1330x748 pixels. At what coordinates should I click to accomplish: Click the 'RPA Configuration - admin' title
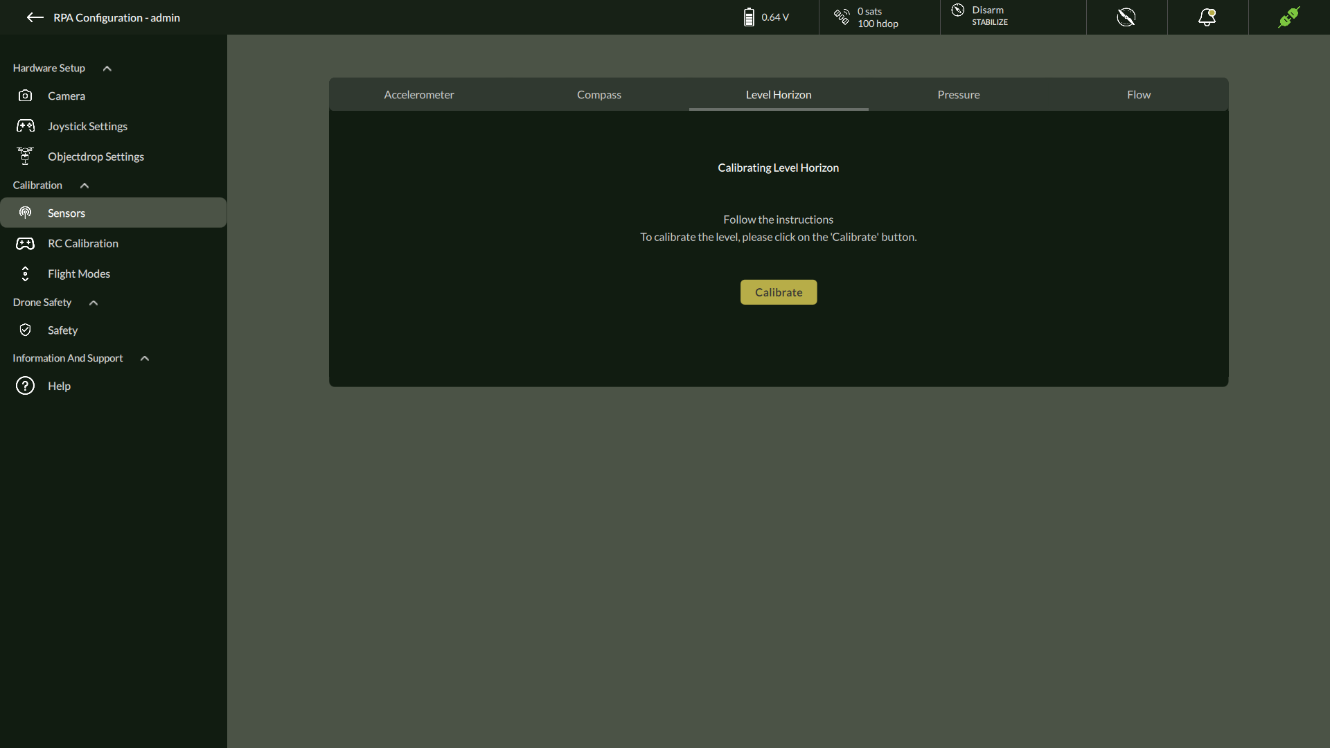116,17
